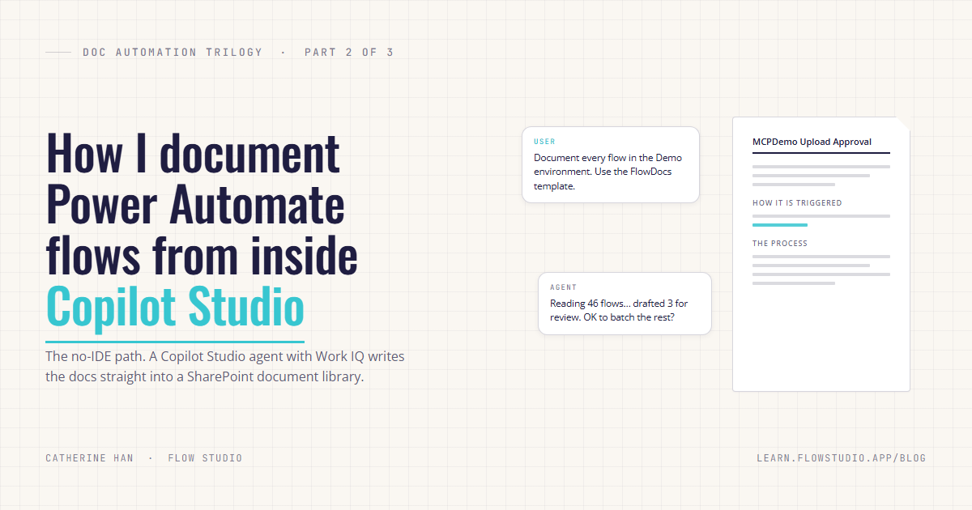The height and width of the screenshot is (510, 972).
Task: Switch to PART 2 OF 3 label
Action: tap(348, 51)
